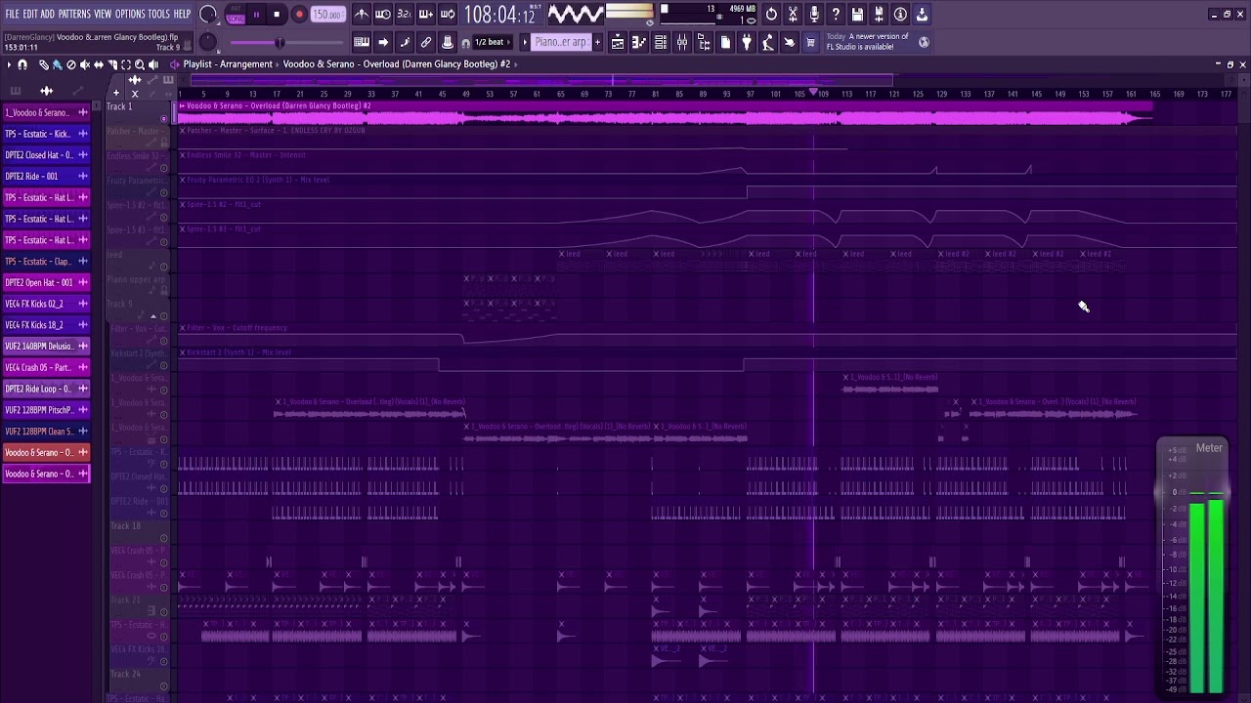Select TPS - Ecstatic - Kick in picker
The height and width of the screenshot is (703, 1251).
click(46, 134)
